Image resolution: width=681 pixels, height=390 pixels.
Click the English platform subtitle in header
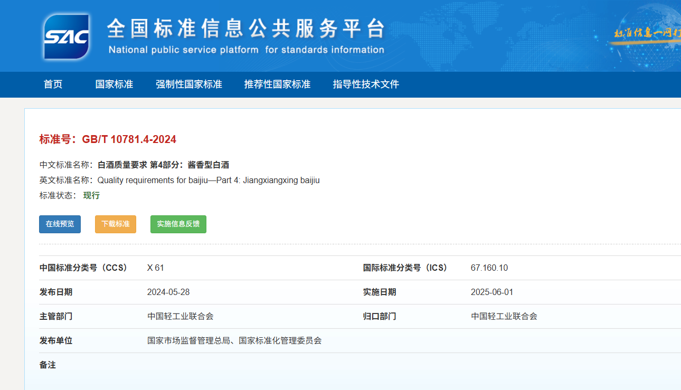(x=246, y=50)
